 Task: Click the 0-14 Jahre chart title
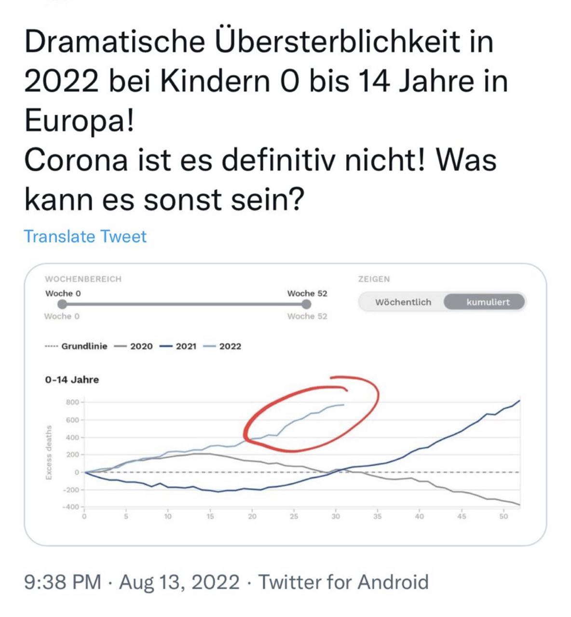click(71, 379)
